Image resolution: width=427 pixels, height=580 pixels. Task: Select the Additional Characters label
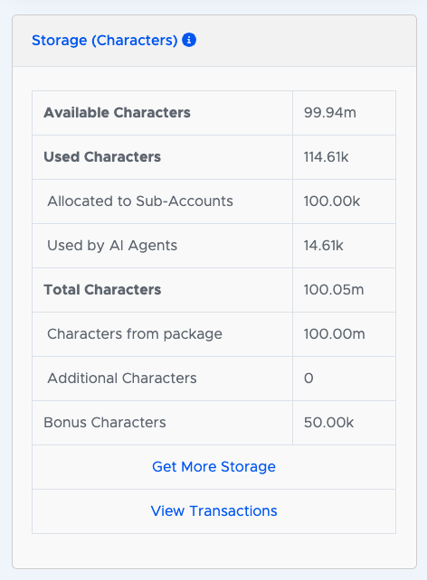point(122,378)
